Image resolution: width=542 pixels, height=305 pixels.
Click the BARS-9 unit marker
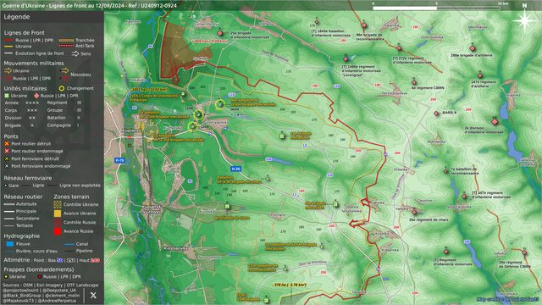[437, 113]
